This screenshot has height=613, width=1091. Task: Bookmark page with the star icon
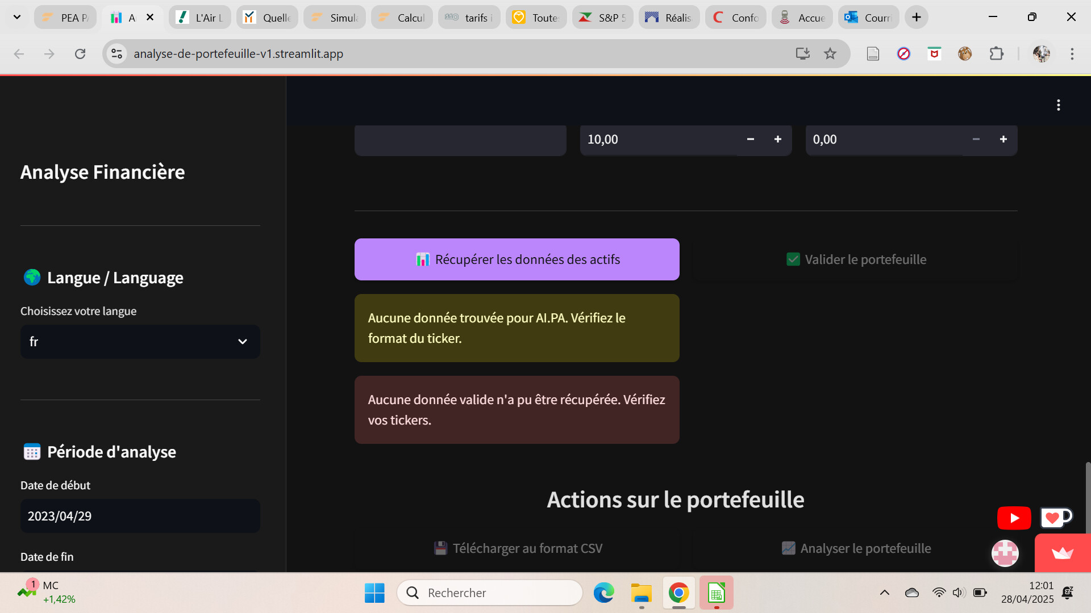coord(830,54)
